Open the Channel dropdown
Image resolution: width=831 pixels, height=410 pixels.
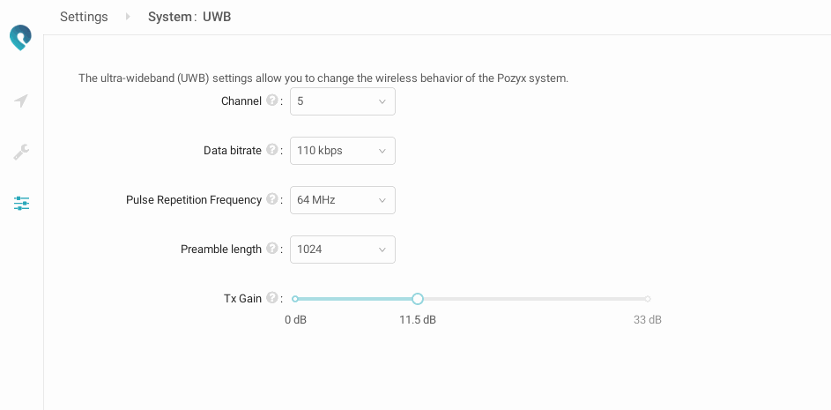pyautogui.click(x=342, y=101)
